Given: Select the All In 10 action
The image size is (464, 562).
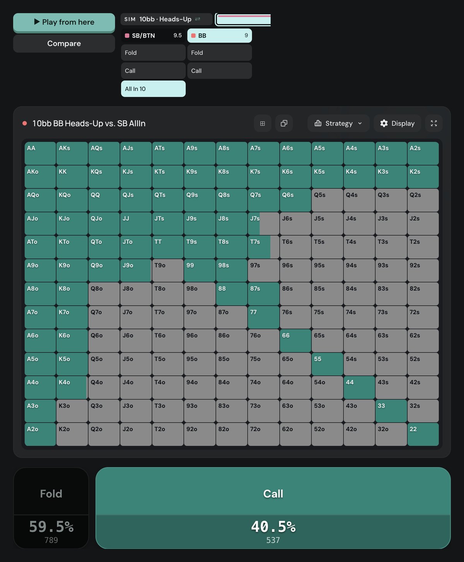Looking at the screenshot, I should pyautogui.click(x=153, y=89).
